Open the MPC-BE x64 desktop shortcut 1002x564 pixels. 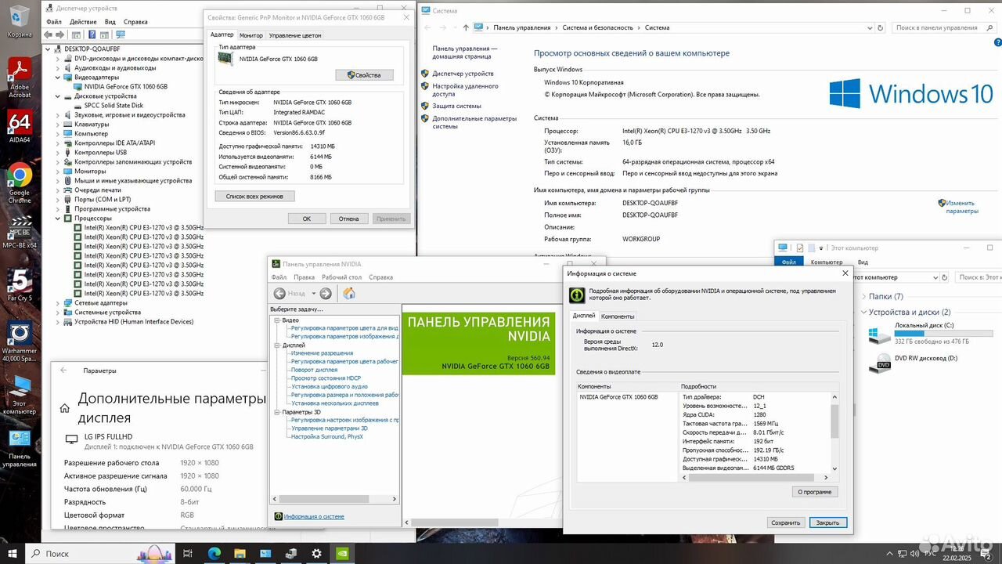20,233
